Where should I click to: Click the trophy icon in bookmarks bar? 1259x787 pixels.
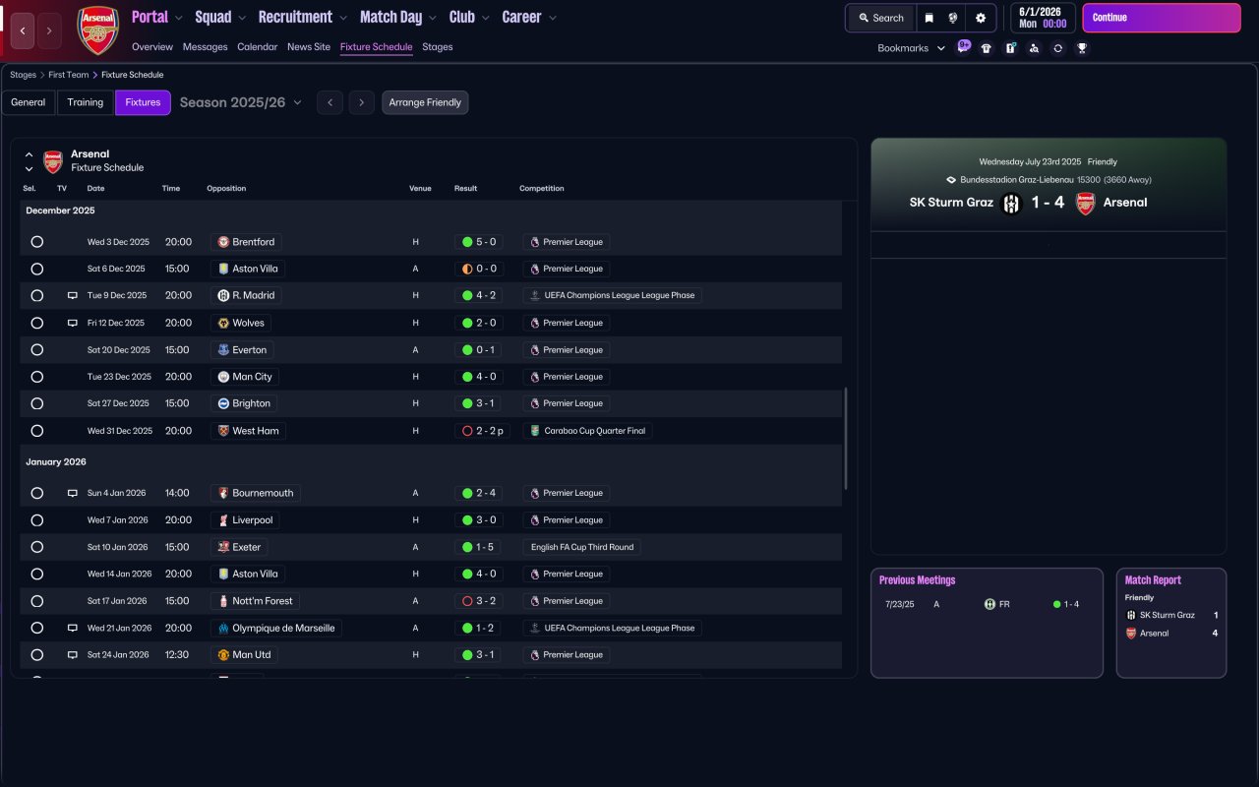point(1082,48)
